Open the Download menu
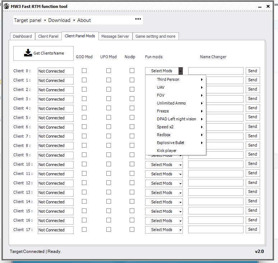The width and height of the screenshot is (278, 263). point(61,20)
